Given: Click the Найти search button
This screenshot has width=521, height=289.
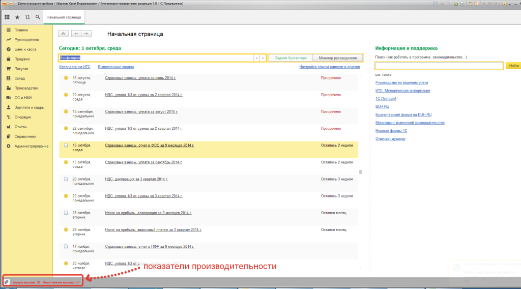Looking at the screenshot, I should (513, 66).
